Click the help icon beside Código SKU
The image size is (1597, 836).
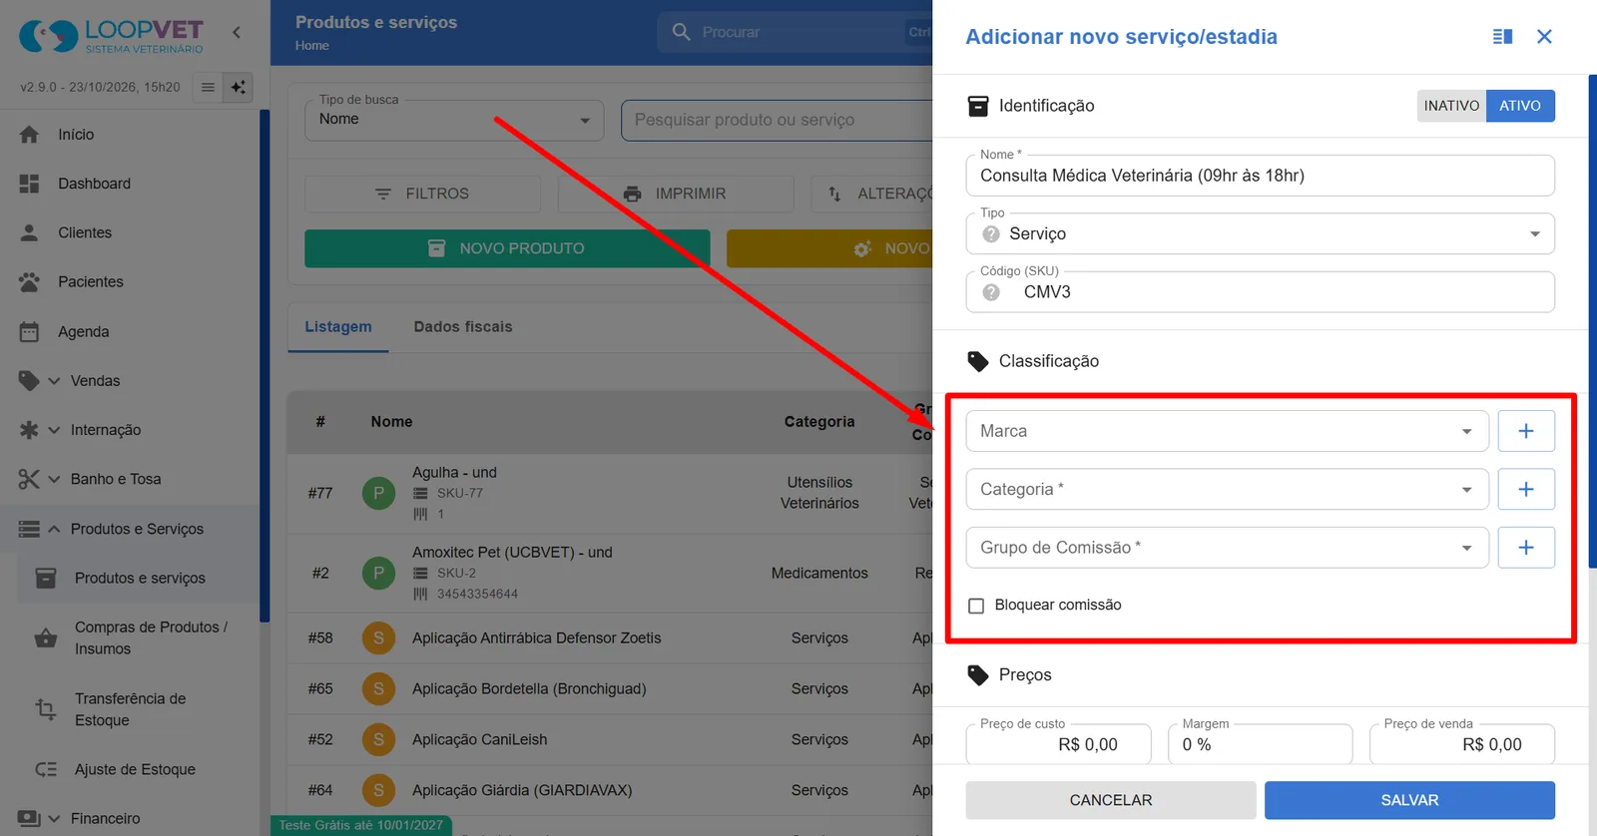(991, 292)
